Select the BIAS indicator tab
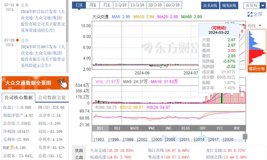This screenshot has height=160, width=267. [x=186, y=128]
